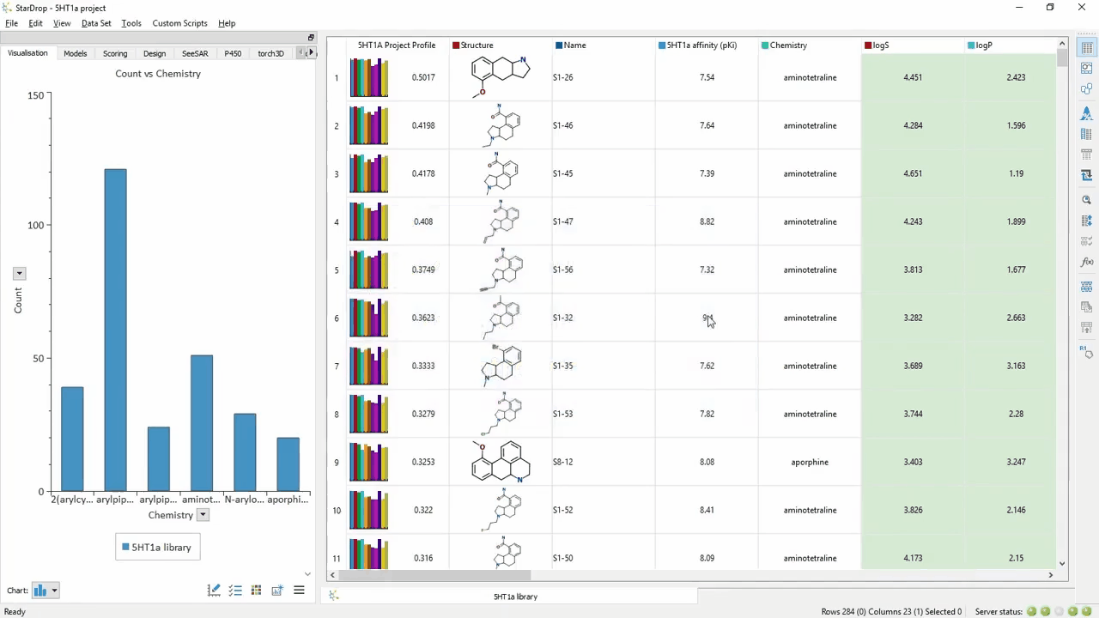Open the series checklist icon in chart toolbar

click(x=234, y=590)
